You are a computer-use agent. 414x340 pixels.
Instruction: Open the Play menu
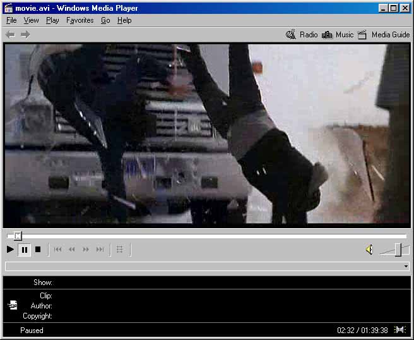click(52, 20)
